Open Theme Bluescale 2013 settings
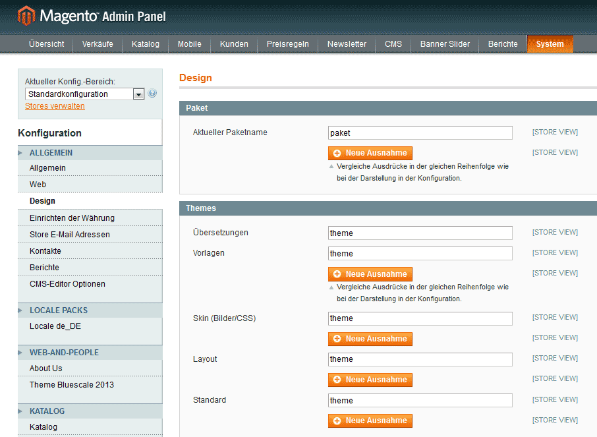 (71, 385)
